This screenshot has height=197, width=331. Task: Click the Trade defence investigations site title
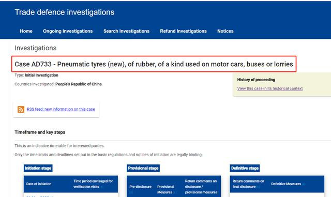pyautogui.click(x=65, y=12)
